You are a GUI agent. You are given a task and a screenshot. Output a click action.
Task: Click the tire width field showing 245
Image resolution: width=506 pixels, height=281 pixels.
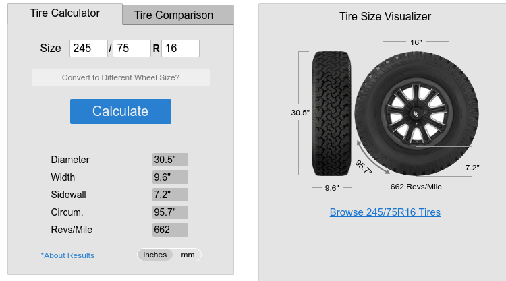(x=88, y=49)
